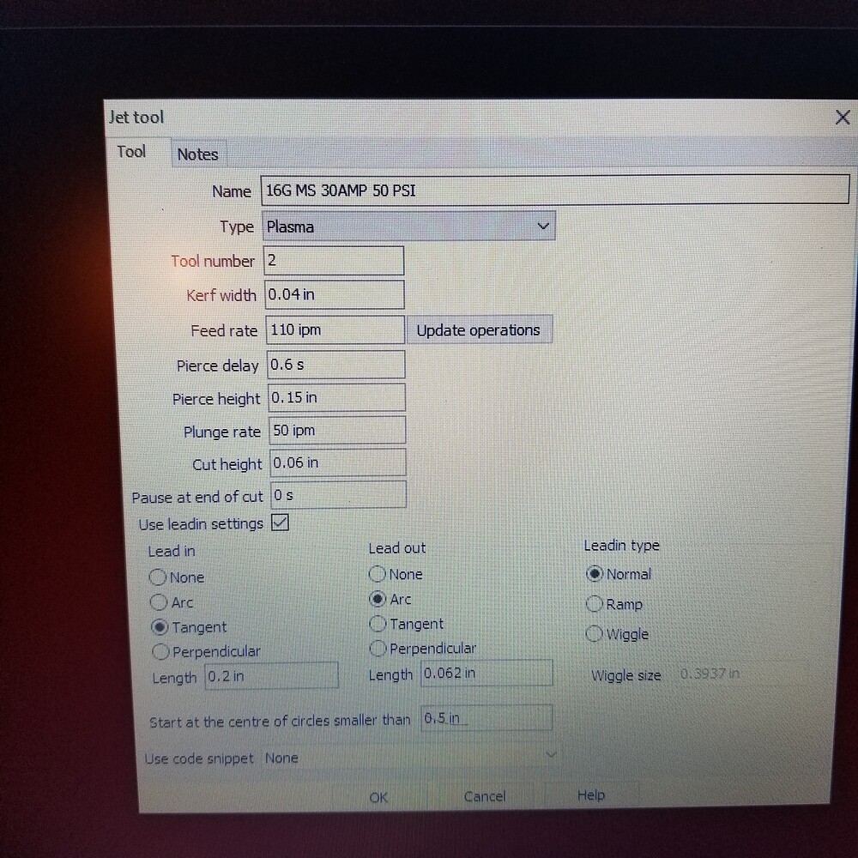Uncheck the Use leadin settings checkbox
858x858 pixels.
click(280, 523)
